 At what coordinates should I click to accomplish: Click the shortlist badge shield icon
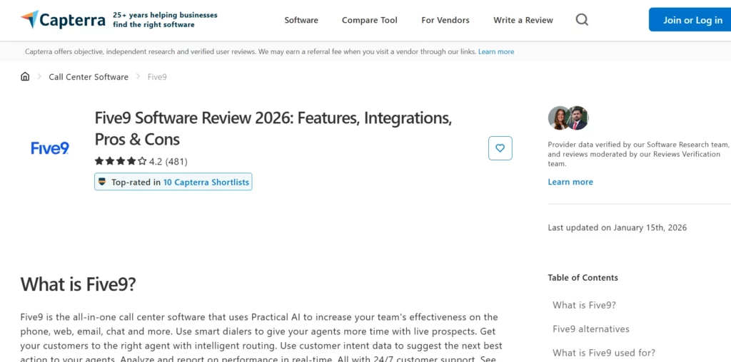(x=102, y=182)
